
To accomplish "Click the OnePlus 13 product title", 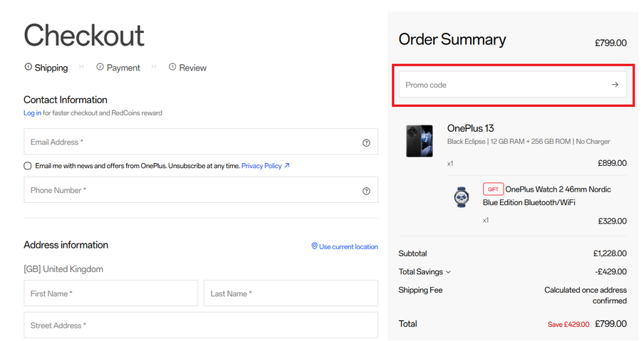I will [471, 128].
